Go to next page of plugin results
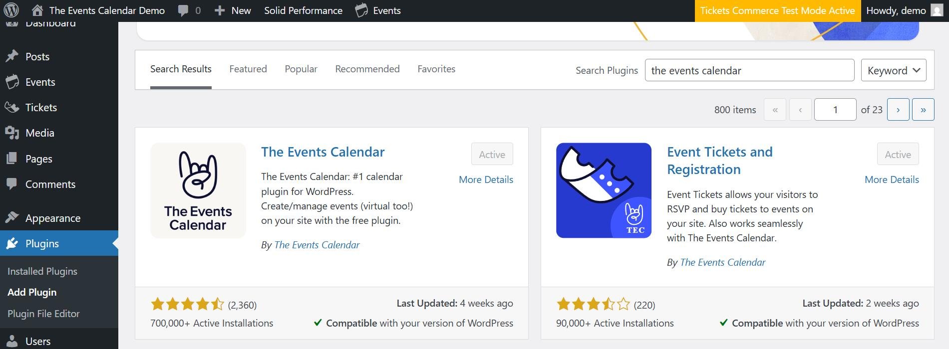The height and width of the screenshot is (349, 949). coord(898,110)
